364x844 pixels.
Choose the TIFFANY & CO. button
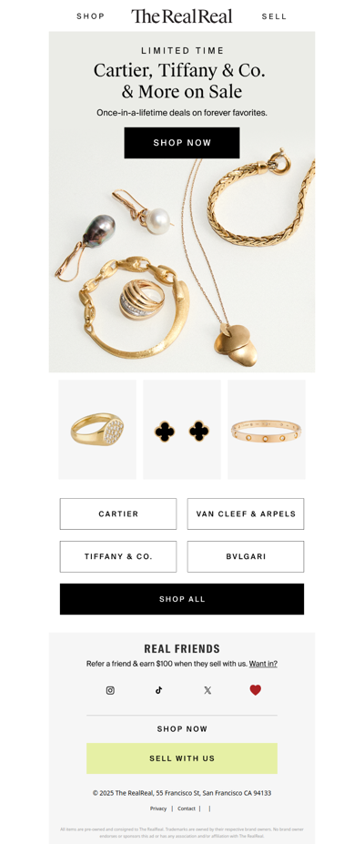[118, 556]
